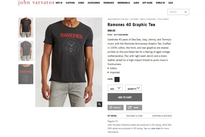This screenshot has height=137, width=205.
Task: Open the Size dropdown
Action: coord(115,88)
